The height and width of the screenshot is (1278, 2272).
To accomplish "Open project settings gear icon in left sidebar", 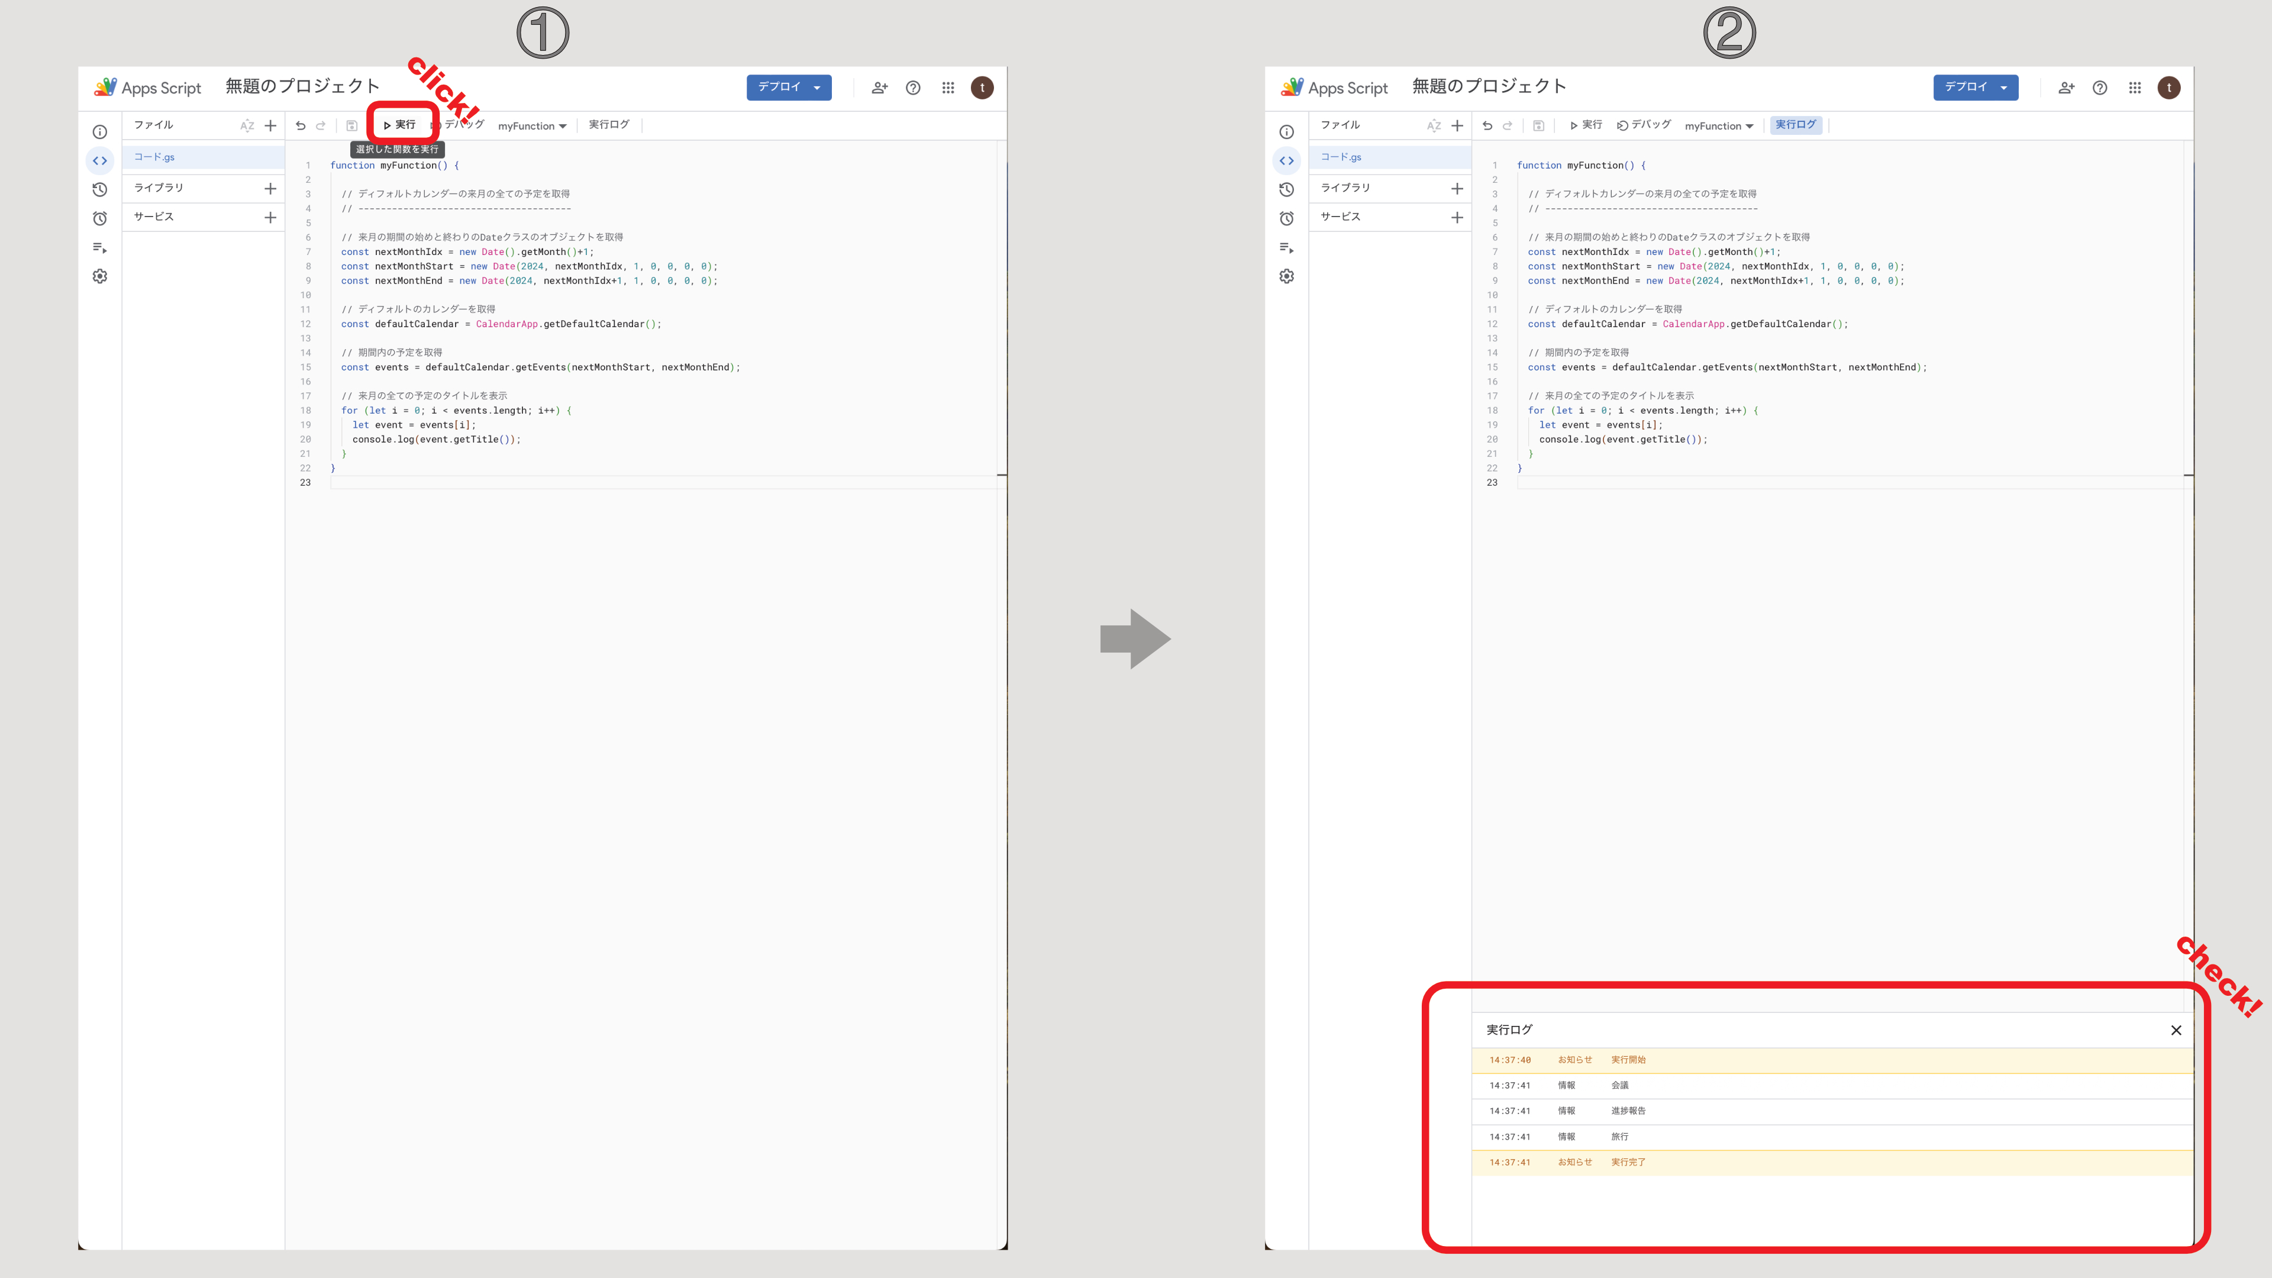I will pyautogui.click(x=99, y=276).
